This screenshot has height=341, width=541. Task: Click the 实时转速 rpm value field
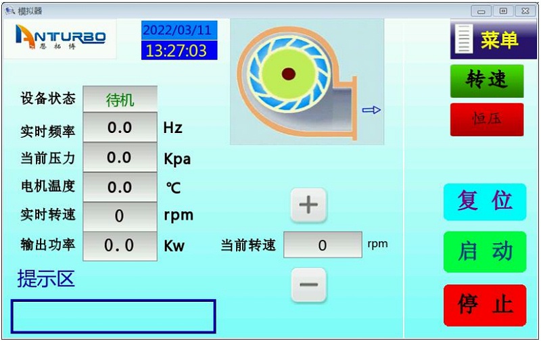point(120,216)
